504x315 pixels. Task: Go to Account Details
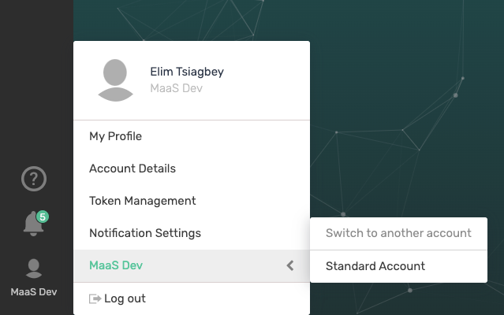click(133, 169)
